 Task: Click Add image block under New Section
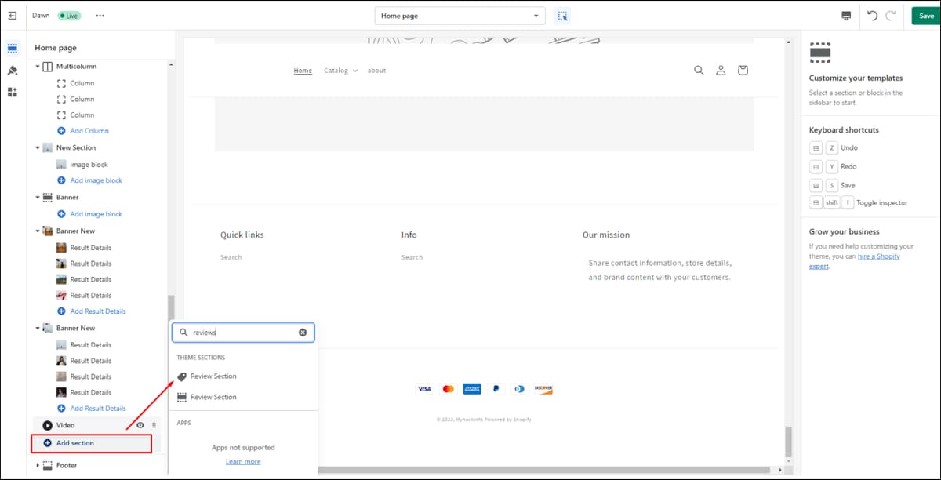[x=96, y=180]
